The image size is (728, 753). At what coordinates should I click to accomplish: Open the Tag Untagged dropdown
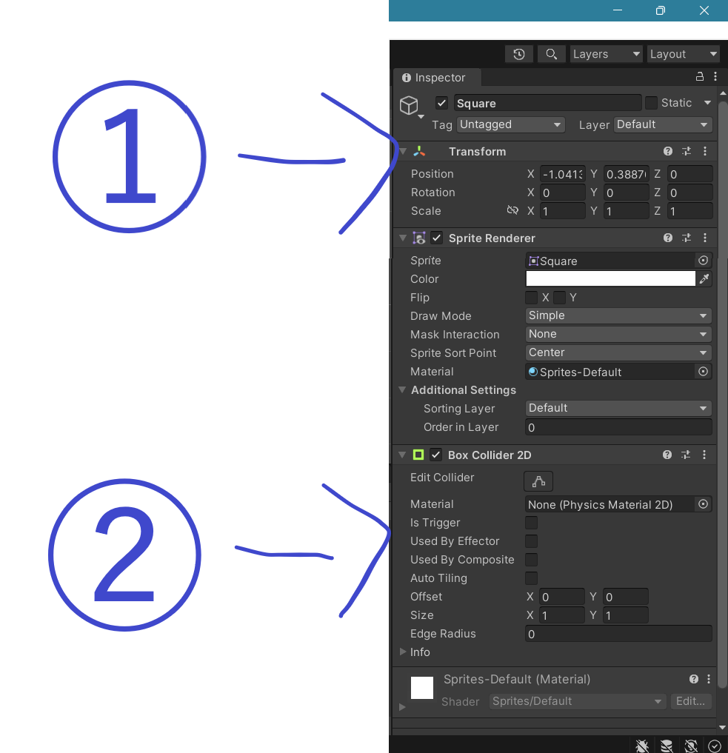511,124
